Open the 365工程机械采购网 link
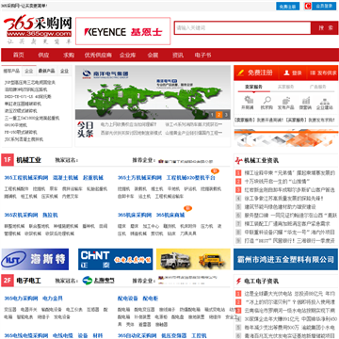 tap(26, 178)
